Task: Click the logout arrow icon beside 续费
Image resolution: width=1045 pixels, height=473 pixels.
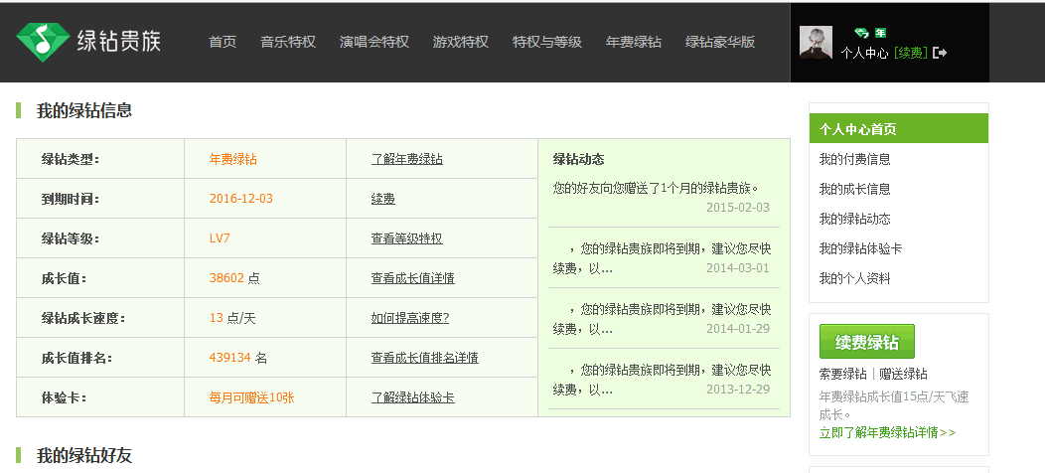Action: [940, 53]
